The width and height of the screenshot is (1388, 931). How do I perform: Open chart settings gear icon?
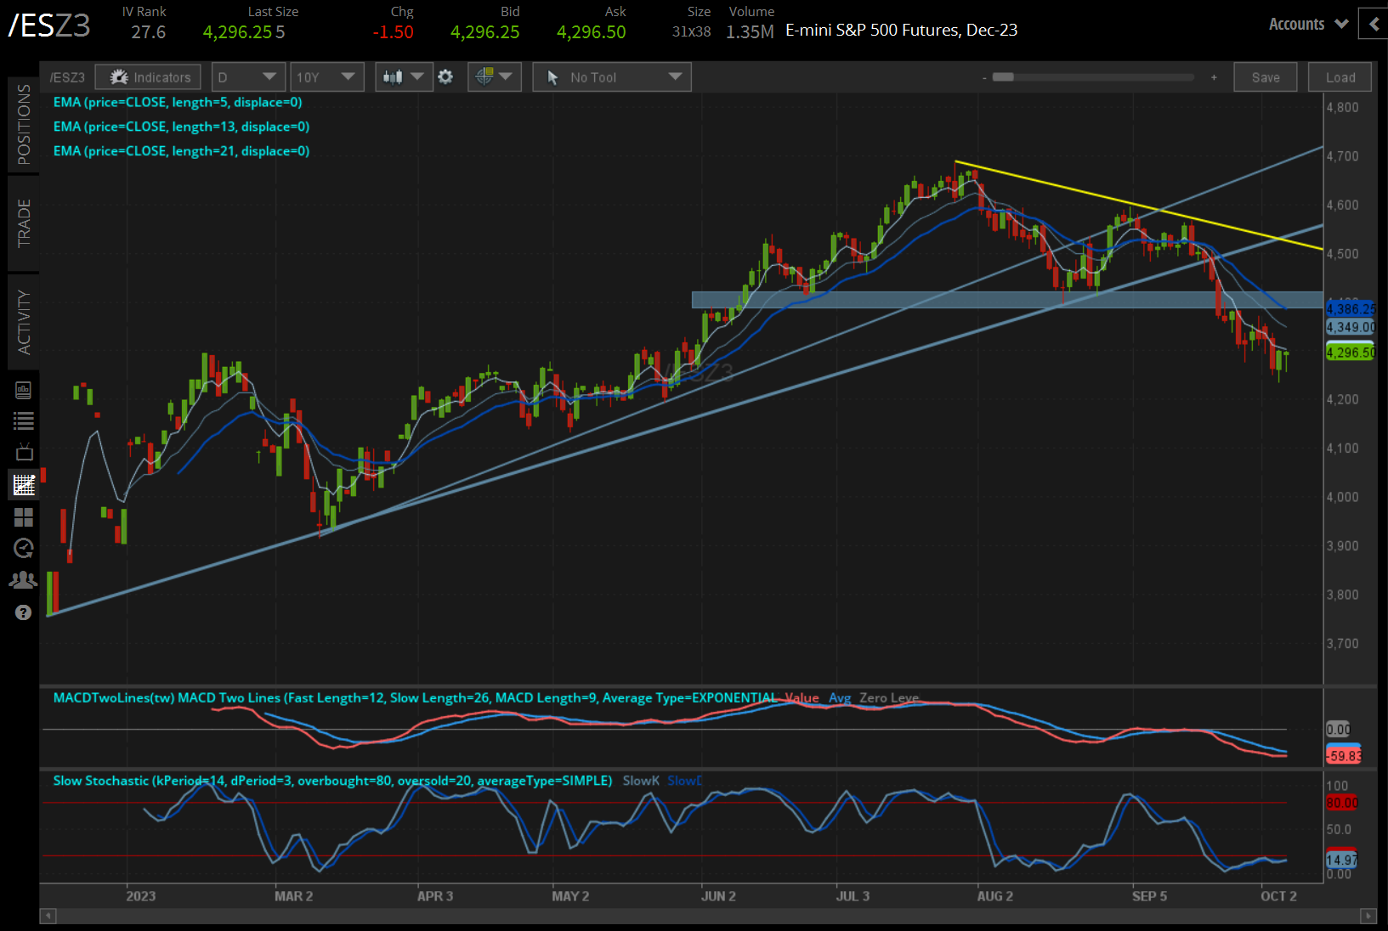coord(445,77)
